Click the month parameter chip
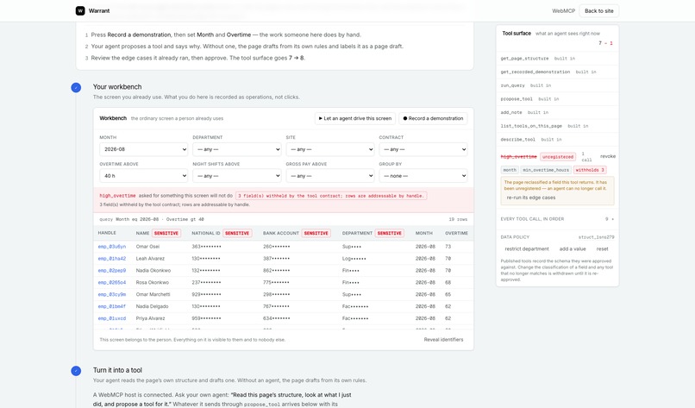Screen dimensions: 695x408 (510, 170)
